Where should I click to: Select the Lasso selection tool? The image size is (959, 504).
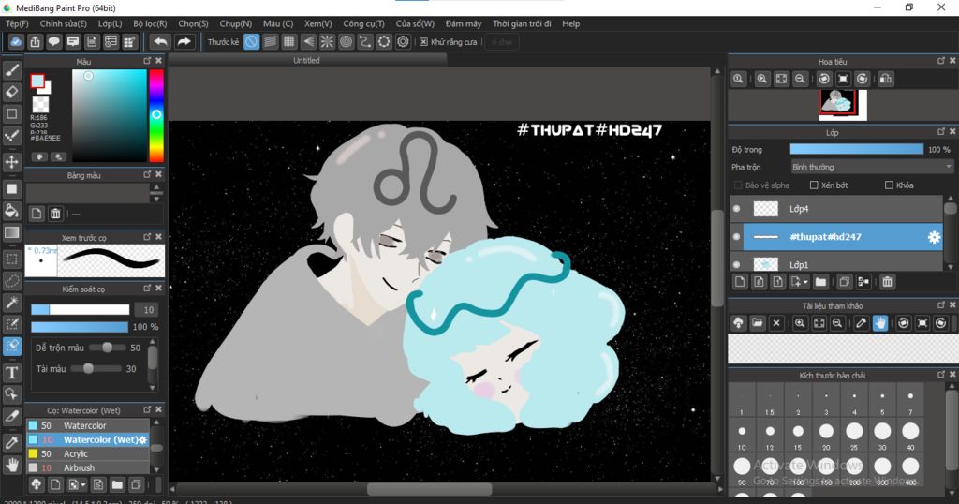(x=11, y=281)
